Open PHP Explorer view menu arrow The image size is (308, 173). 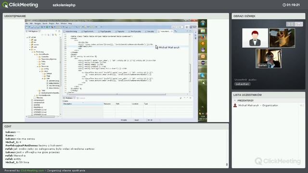(x=59, y=35)
